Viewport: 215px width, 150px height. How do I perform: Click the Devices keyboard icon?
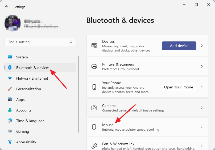(94, 46)
